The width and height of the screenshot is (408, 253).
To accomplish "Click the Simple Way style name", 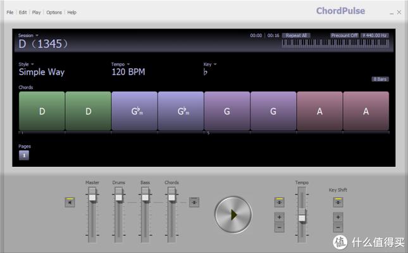I will (42, 72).
